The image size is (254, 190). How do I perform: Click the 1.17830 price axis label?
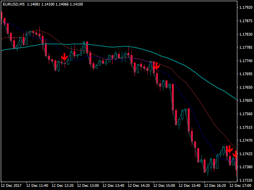[246, 34]
